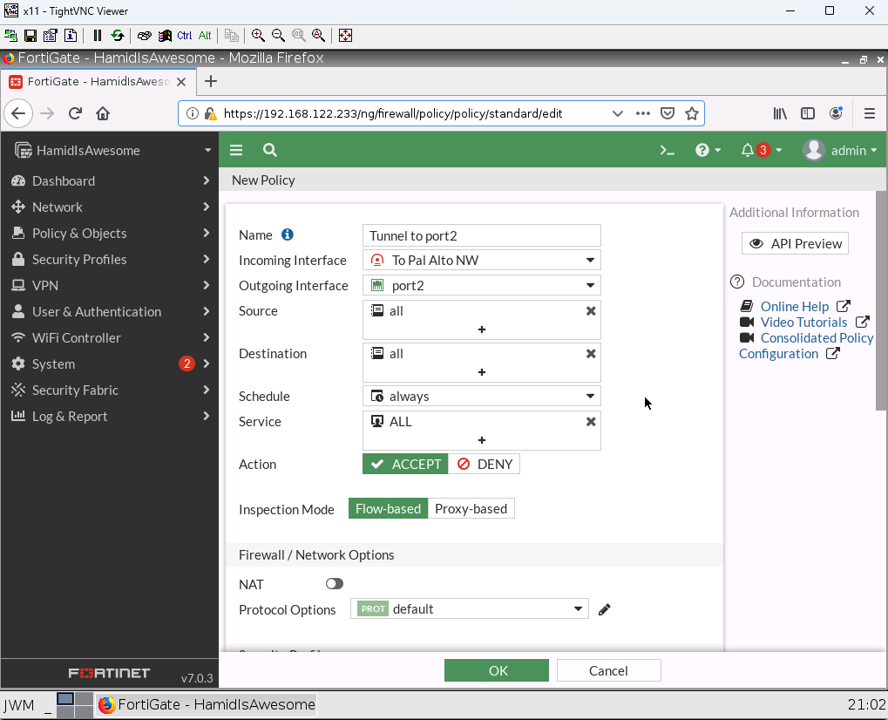Select Proxy-based inspection mode
This screenshot has height=720, width=888.
point(471,509)
